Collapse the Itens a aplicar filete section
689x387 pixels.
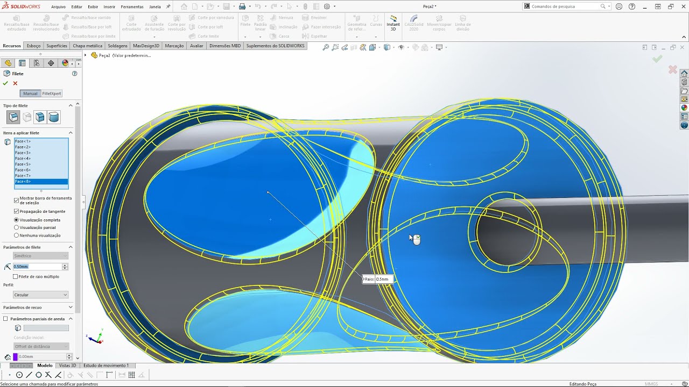point(71,133)
